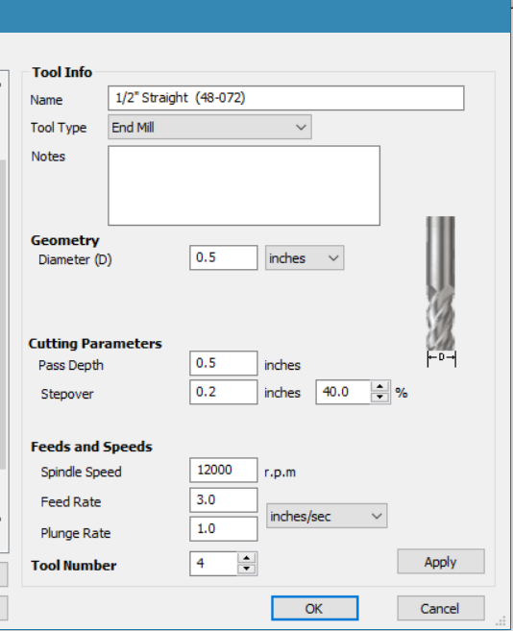Click the tool Name text field

click(x=286, y=98)
